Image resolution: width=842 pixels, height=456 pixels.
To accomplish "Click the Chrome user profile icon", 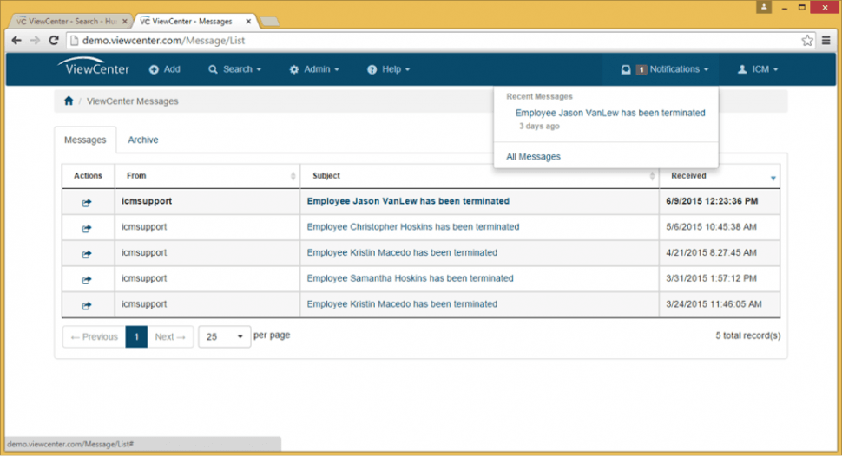I will [764, 7].
